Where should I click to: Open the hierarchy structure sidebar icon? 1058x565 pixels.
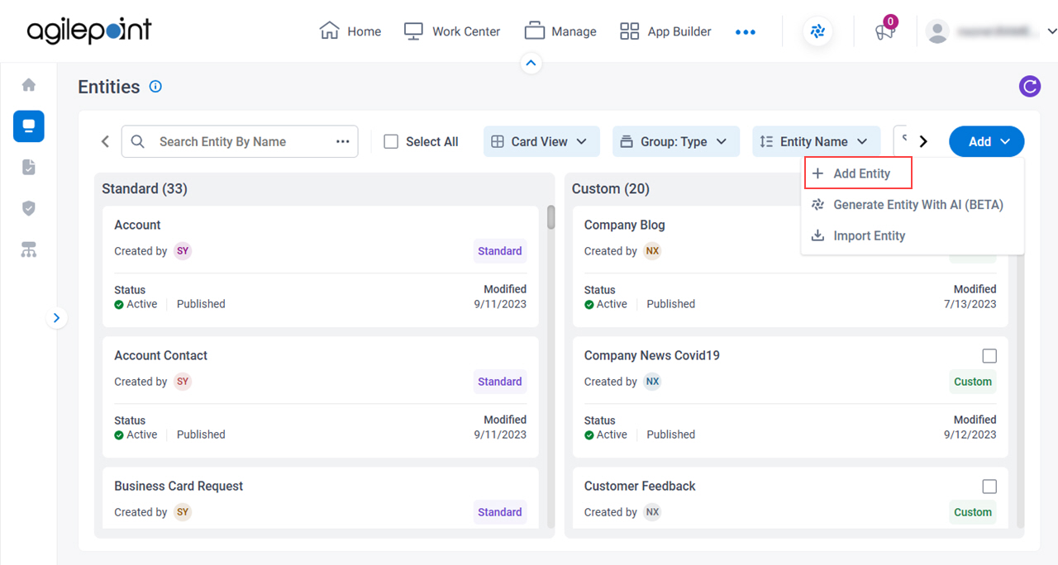[29, 250]
